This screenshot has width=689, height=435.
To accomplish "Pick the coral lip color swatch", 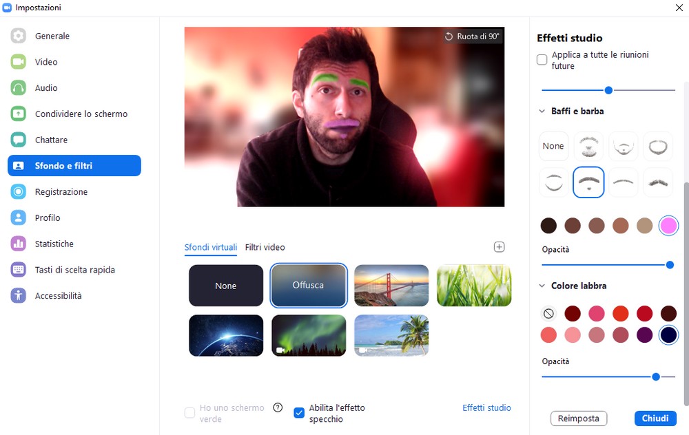I will click(x=548, y=335).
